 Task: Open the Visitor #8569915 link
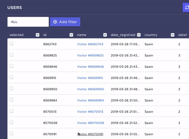click(x=90, y=78)
